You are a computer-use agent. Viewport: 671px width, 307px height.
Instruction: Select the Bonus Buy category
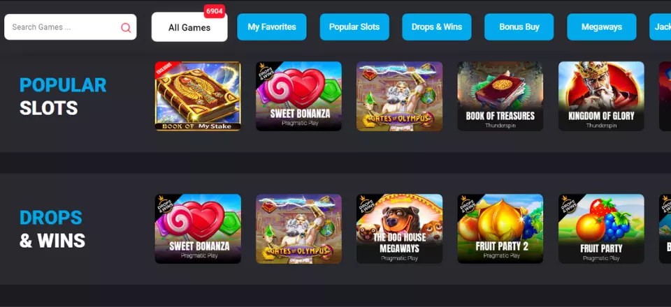tap(519, 27)
